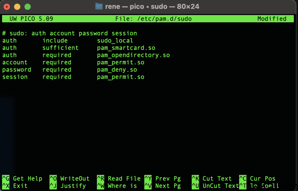Click the ^R Read File shortcut

119,179
